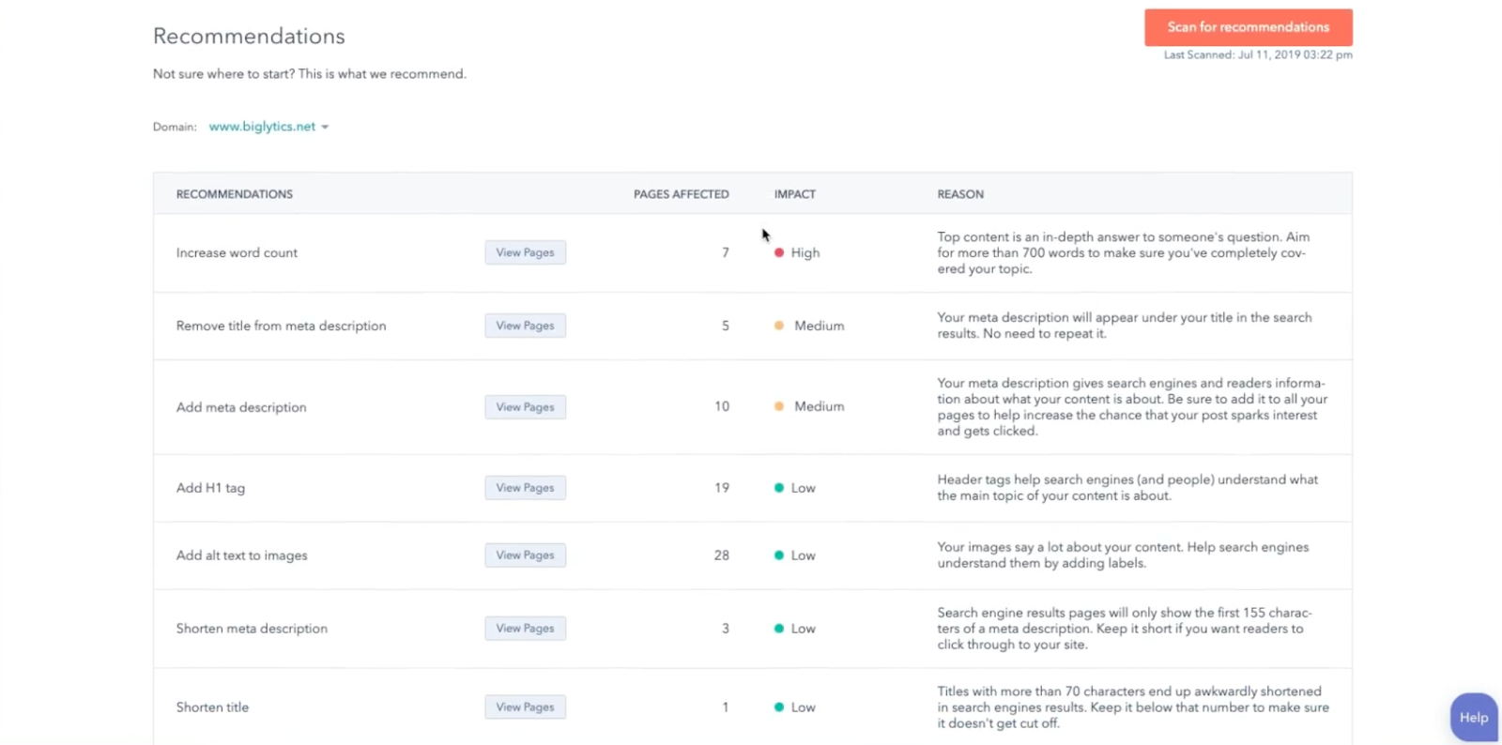Click Scan for recommendations button
Screen dimensions: 1502x745
tap(1248, 27)
